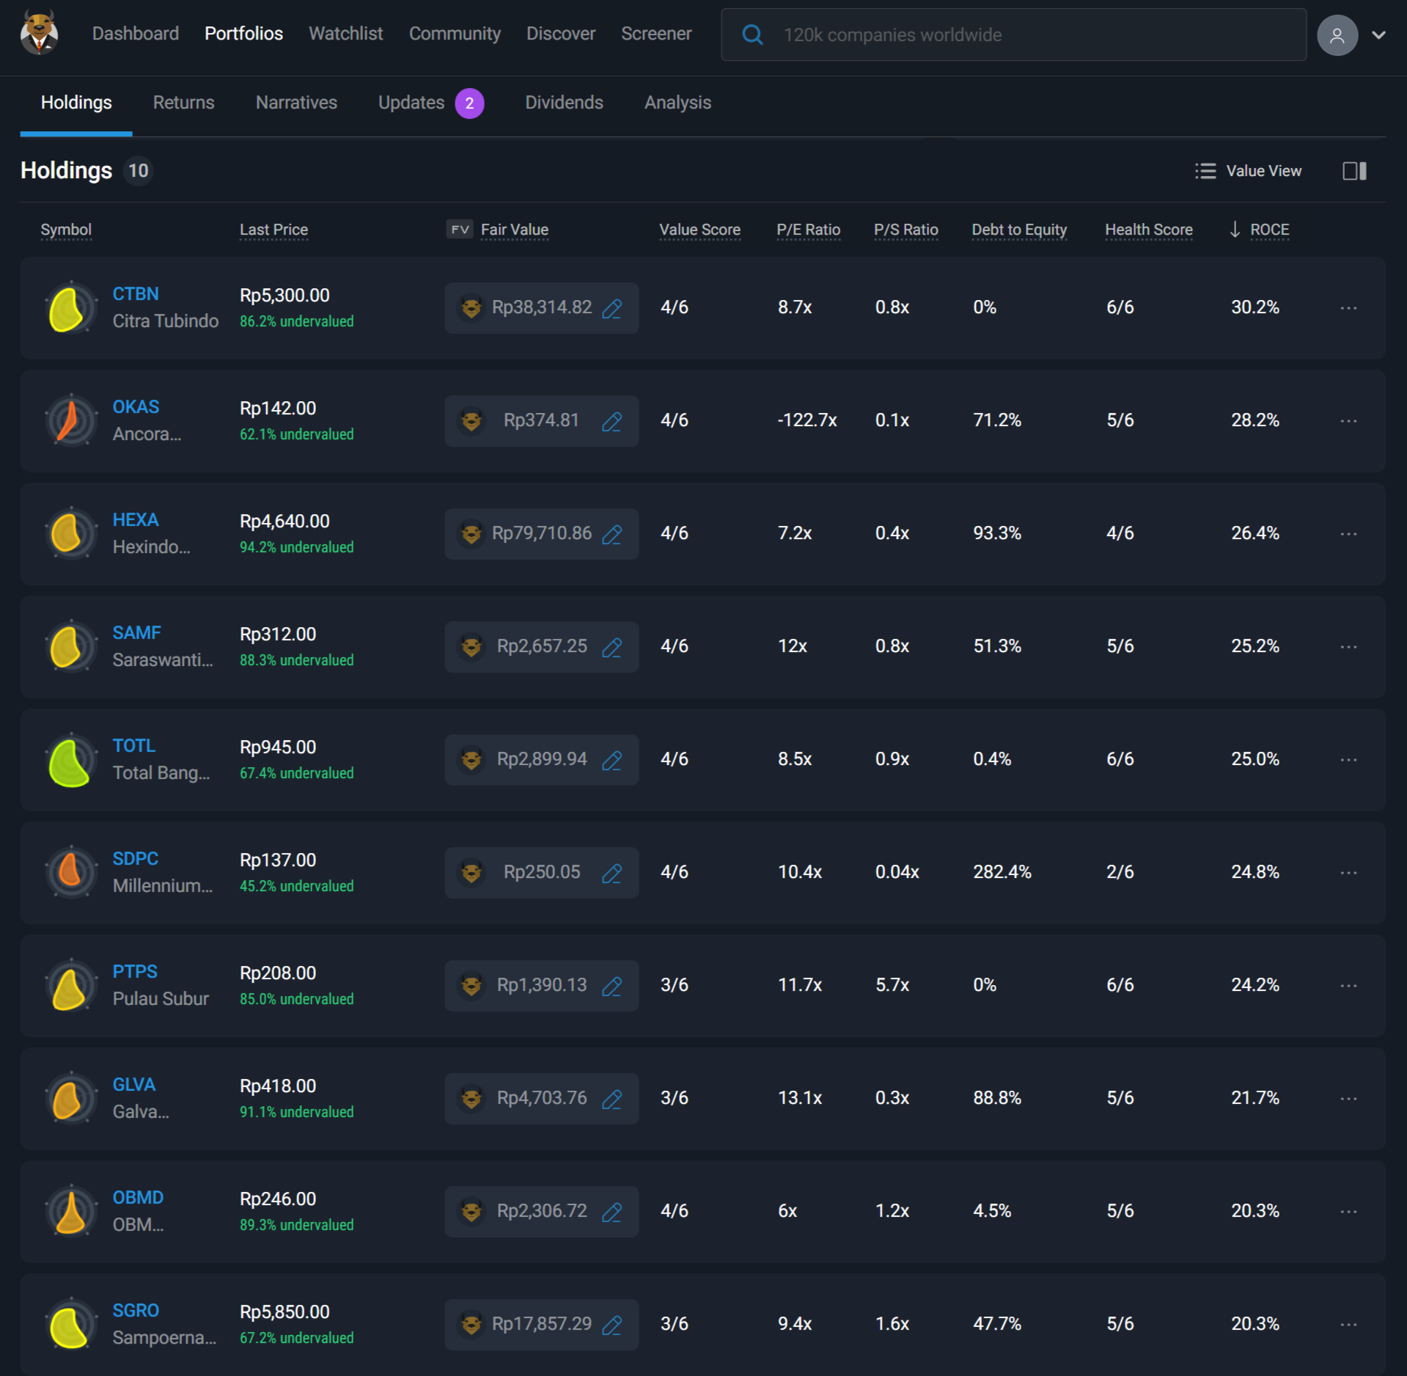Edit the SGRO fair value pencil
Image resolution: width=1407 pixels, height=1376 pixels.
[612, 1325]
